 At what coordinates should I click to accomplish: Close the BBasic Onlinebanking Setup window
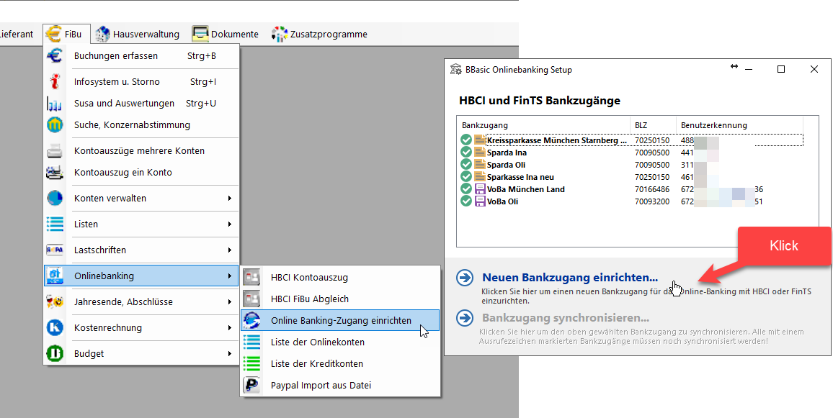814,70
